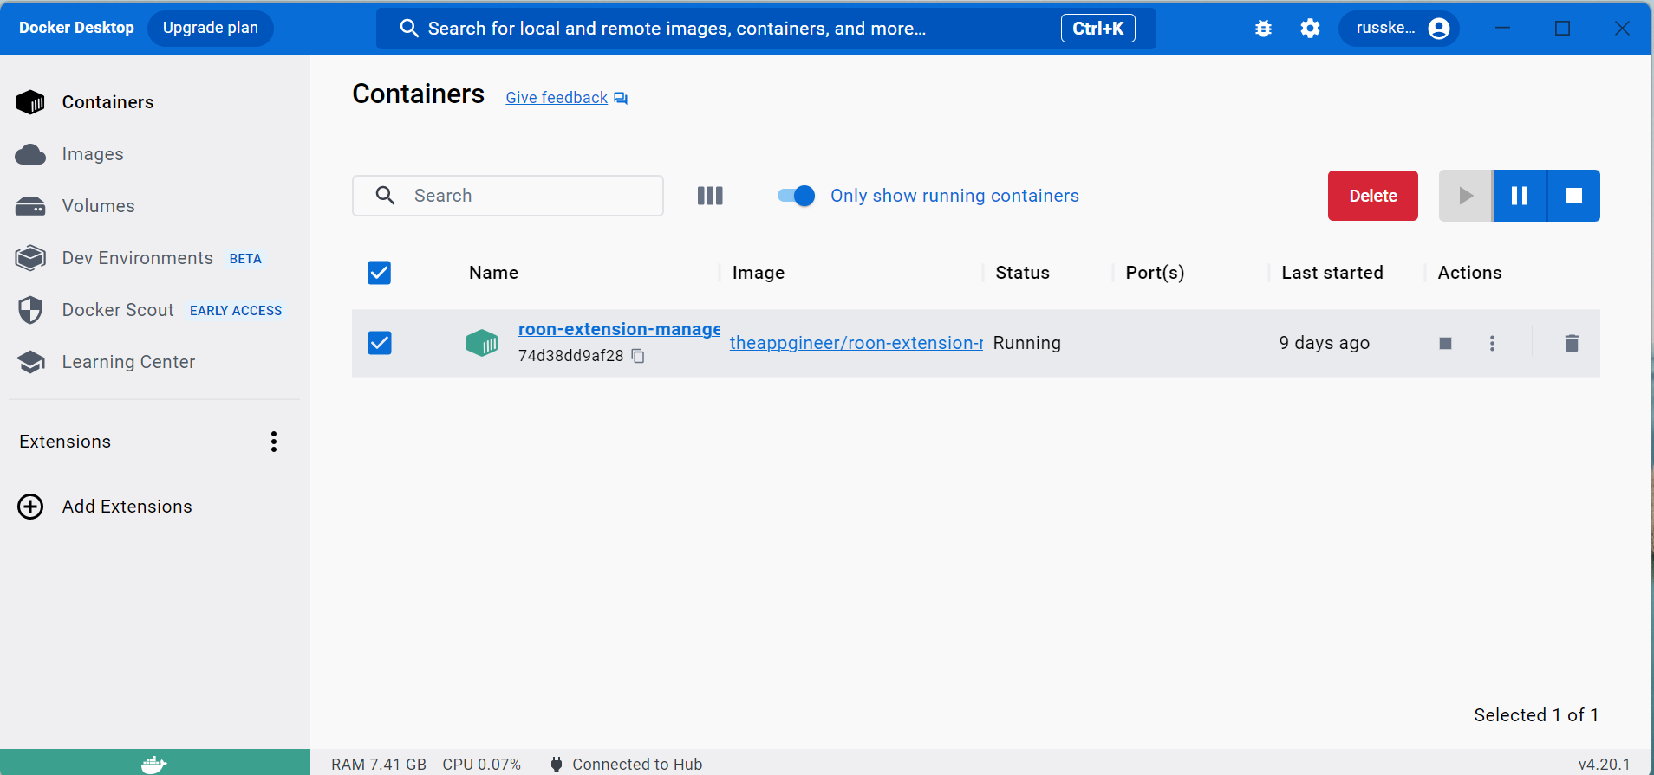Copy container ID 74d38dd9af28 with the copy icon
1654x775 pixels.
pos(638,356)
